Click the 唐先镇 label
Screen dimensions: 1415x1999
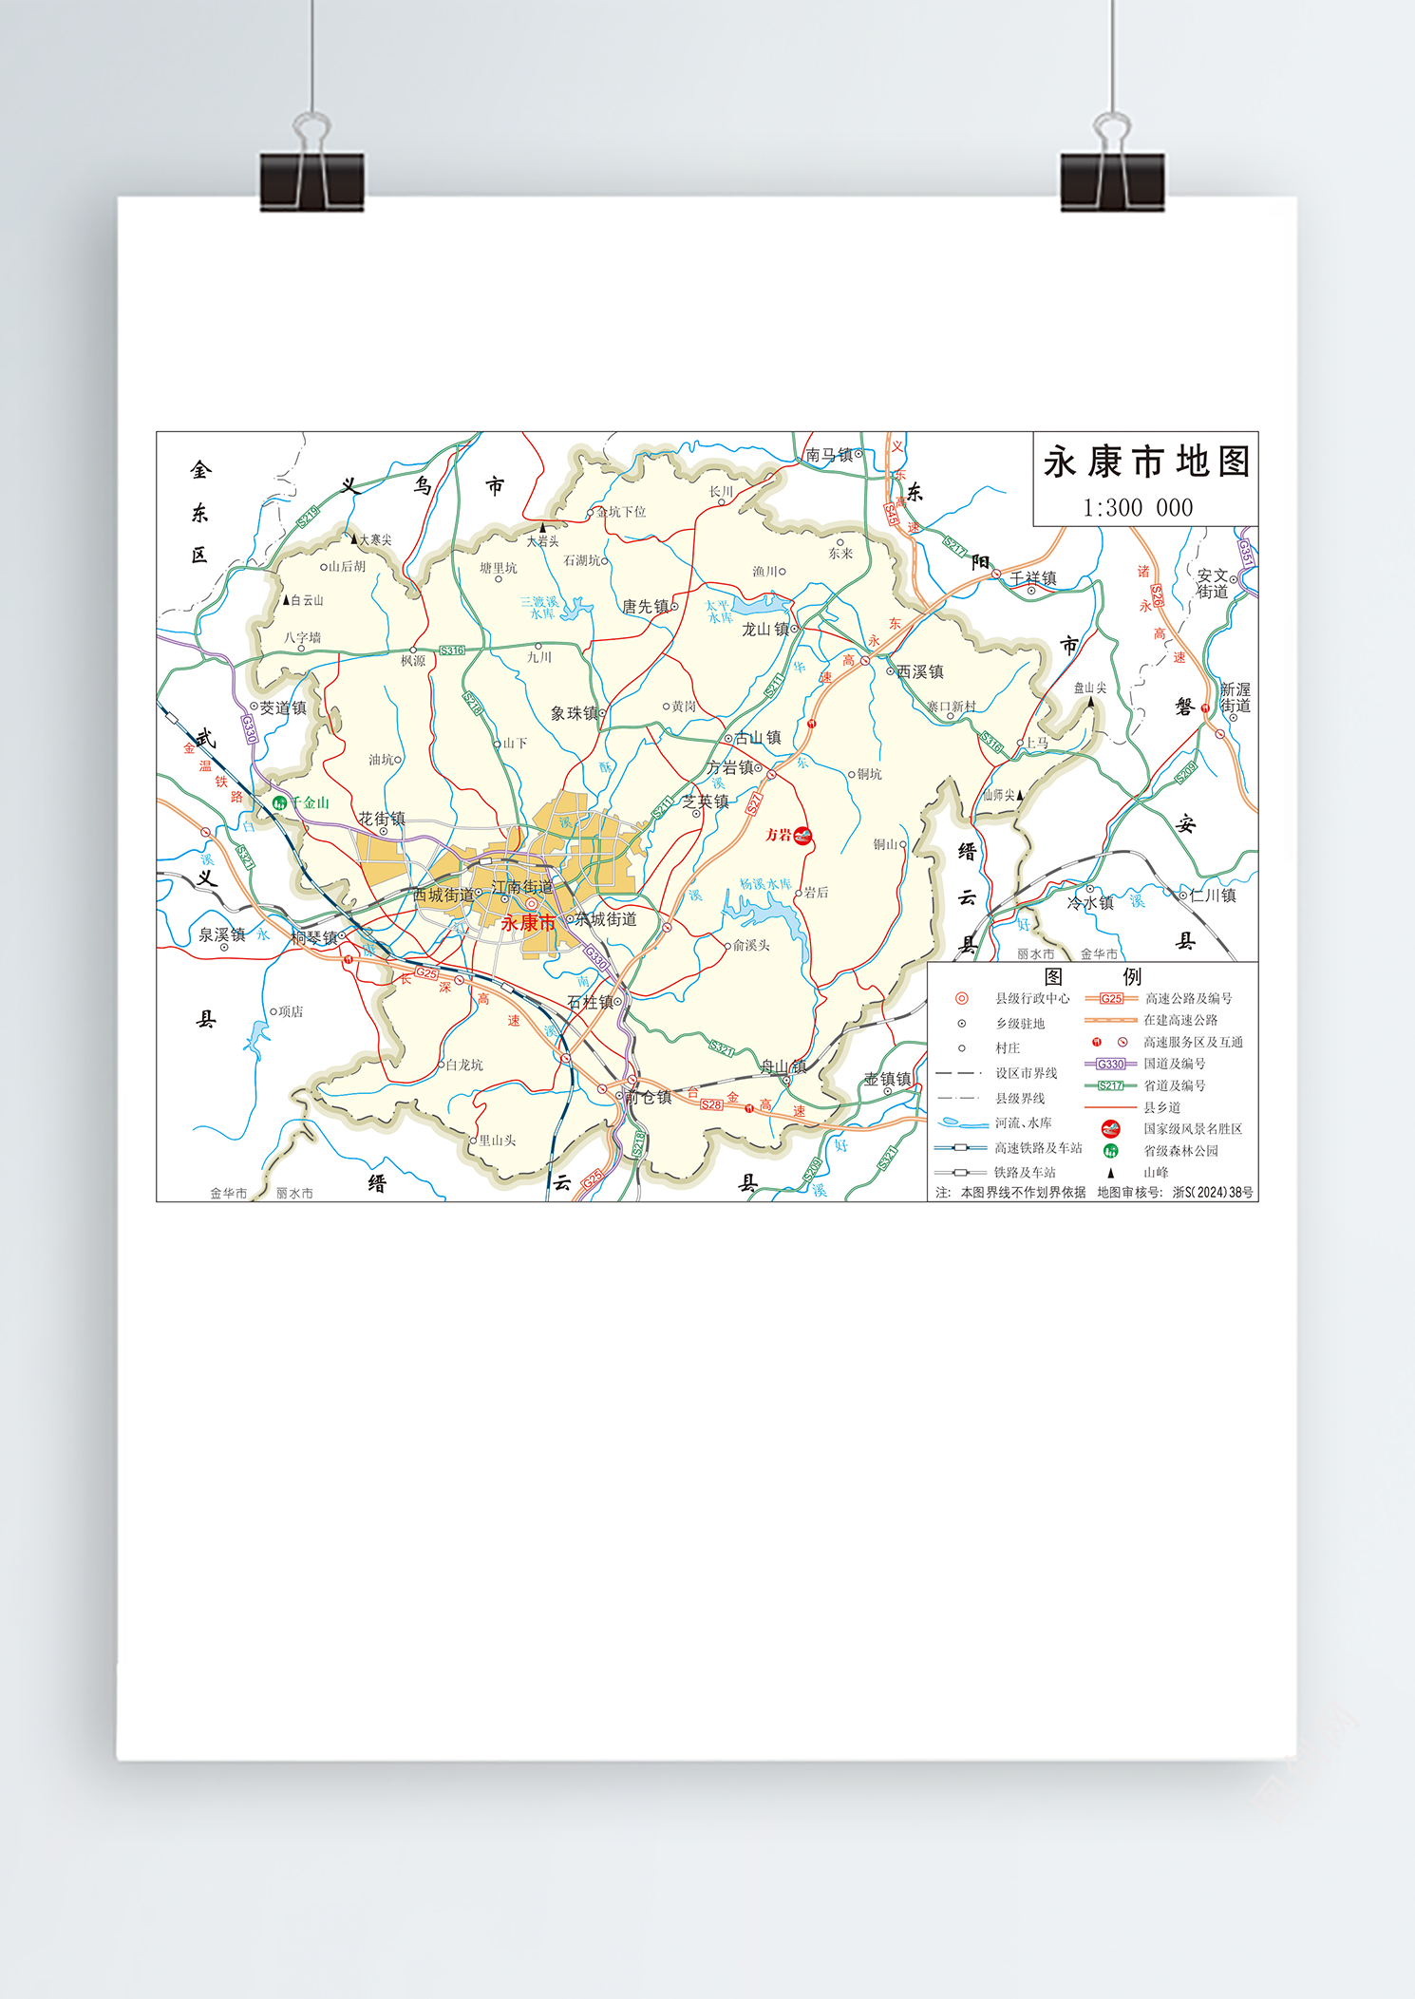click(646, 607)
